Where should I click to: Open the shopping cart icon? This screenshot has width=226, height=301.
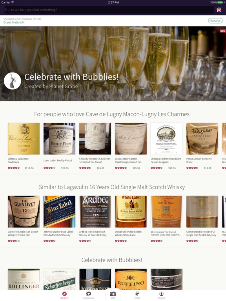coord(219,10)
